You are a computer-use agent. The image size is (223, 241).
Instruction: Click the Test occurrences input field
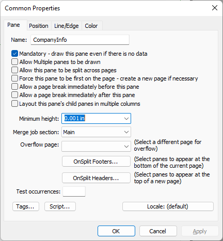pos(74,191)
